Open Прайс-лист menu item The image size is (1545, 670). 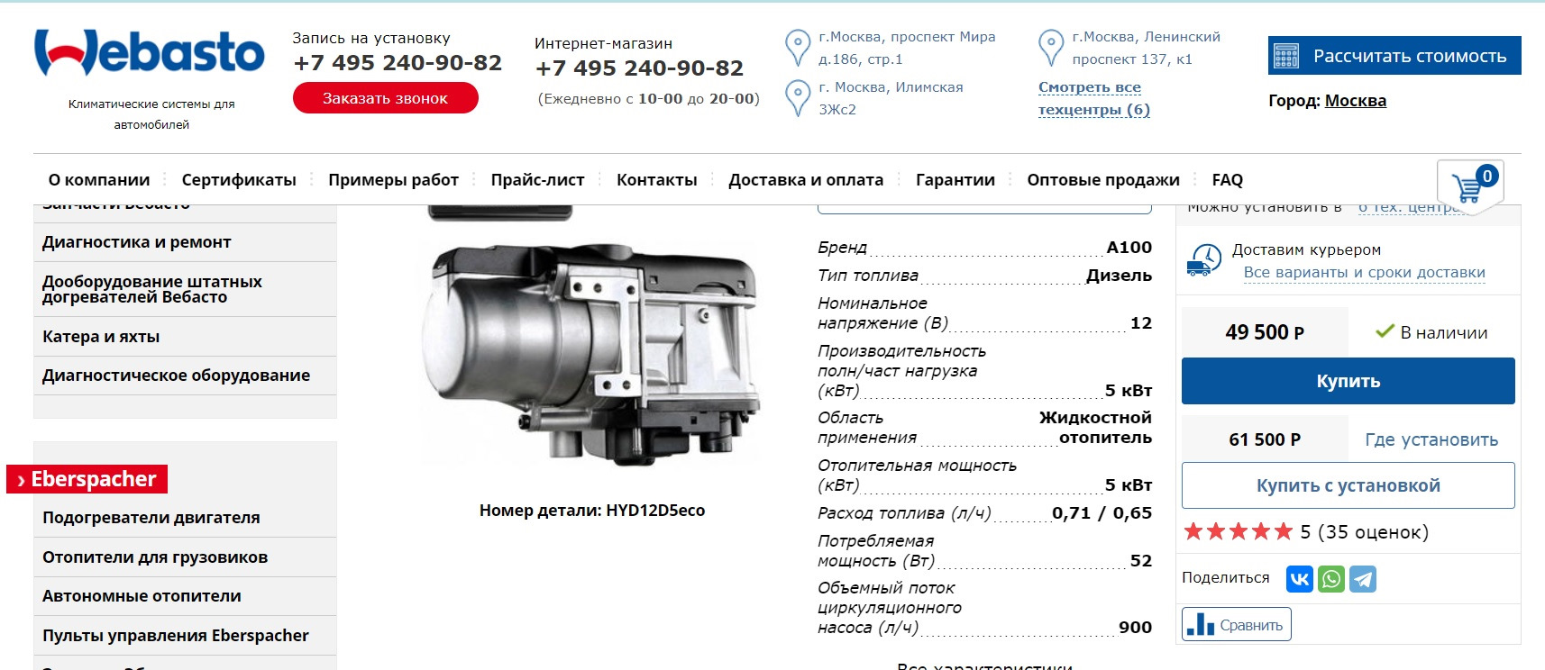tap(537, 180)
